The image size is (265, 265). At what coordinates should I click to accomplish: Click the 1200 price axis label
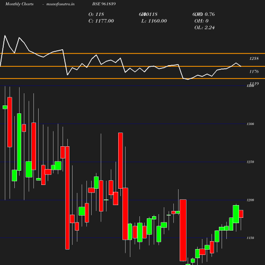(x=250, y=200)
